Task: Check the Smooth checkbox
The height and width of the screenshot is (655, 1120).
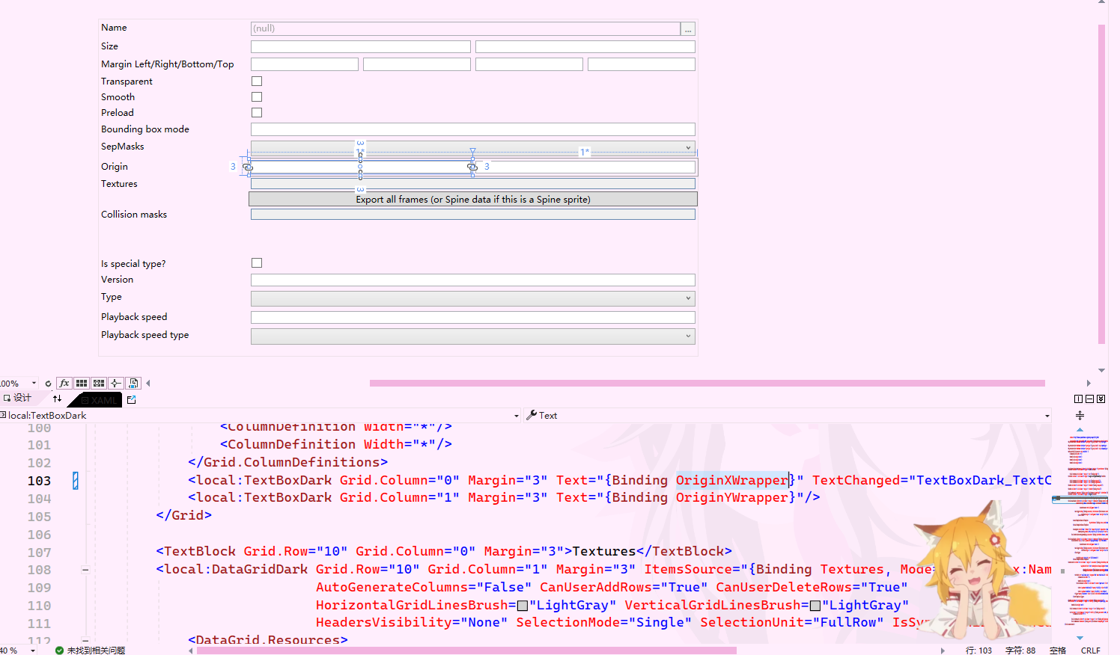Action: (x=257, y=96)
